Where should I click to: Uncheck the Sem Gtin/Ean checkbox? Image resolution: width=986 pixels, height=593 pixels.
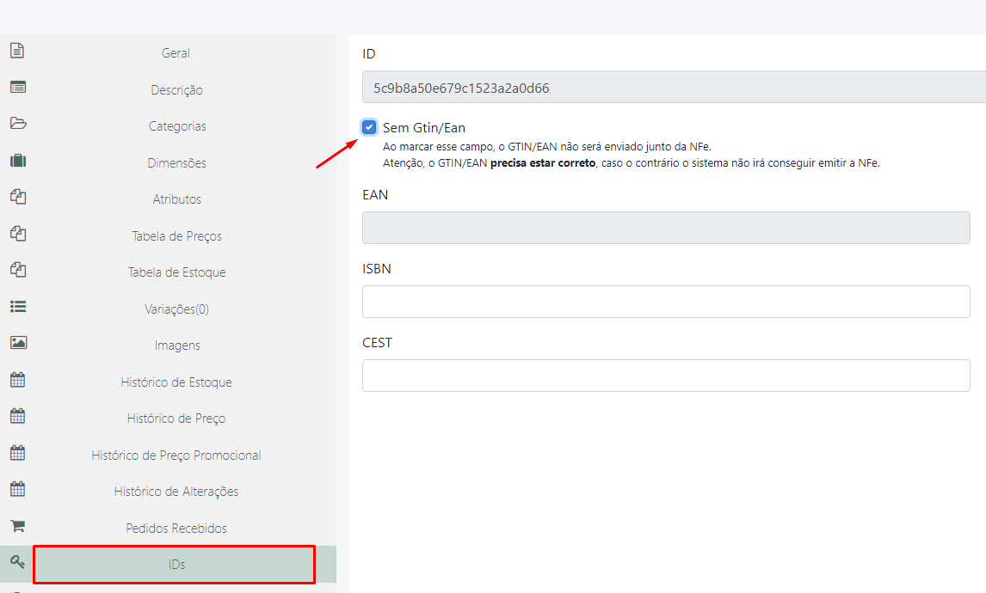(x=370, y=128)
